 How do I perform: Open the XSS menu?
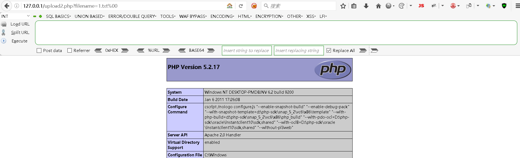click(311, 16)
